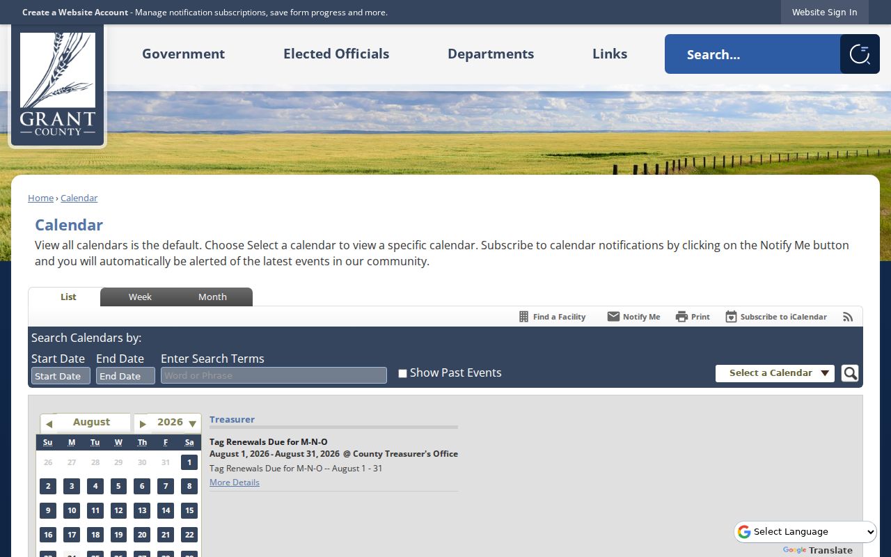Open the RSS feed icon
Image resolution: width=891 pixels, height=557 pixels.
pos(848,317)
